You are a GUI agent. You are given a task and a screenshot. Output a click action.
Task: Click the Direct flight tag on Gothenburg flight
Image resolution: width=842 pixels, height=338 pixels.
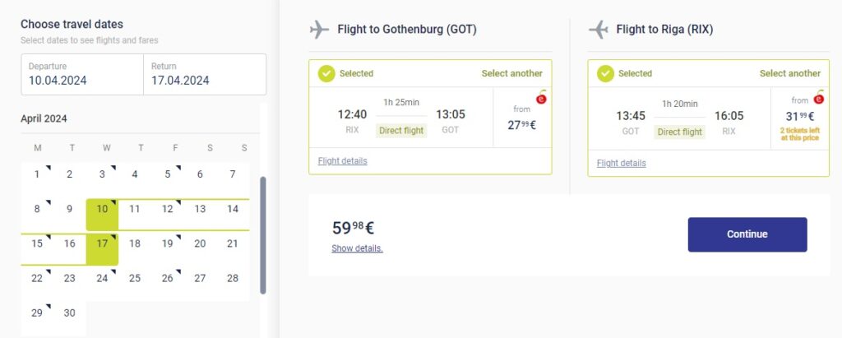click(401, 131)
